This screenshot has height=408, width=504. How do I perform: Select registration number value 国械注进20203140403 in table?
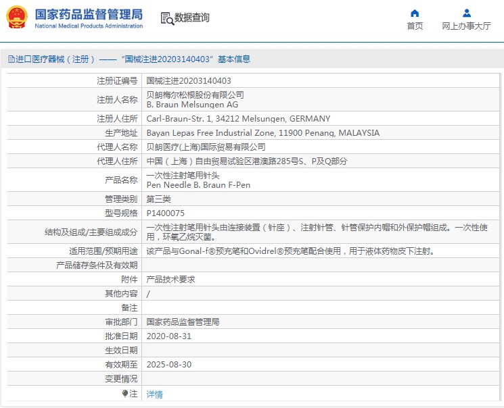[x=189, y=81]
